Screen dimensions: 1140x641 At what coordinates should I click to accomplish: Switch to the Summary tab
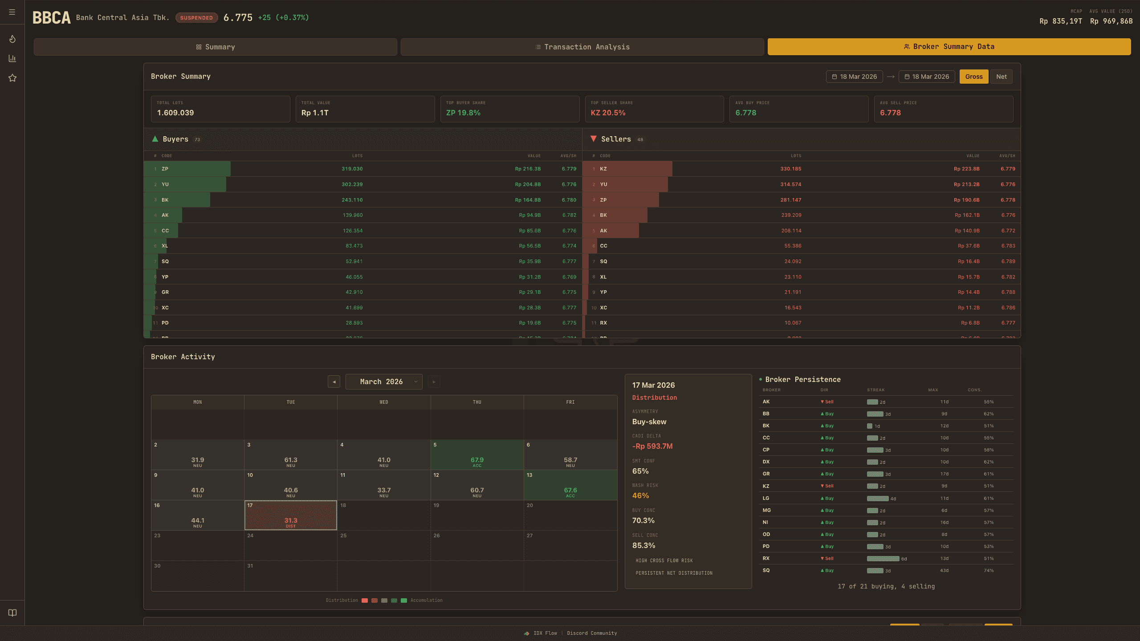(215, 46)
